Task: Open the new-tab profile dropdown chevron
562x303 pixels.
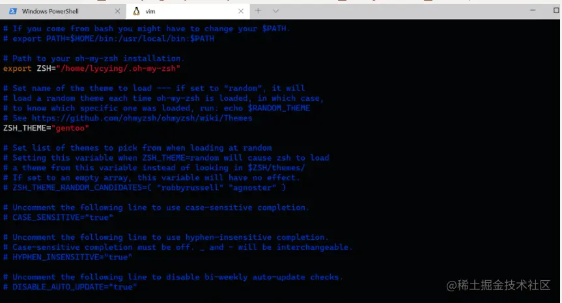Action: (x=275, y=11)
